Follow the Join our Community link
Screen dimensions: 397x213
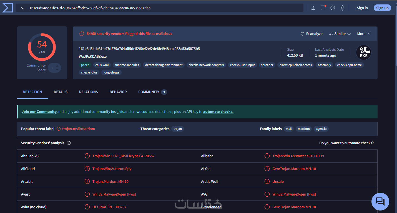coord(39,112)
